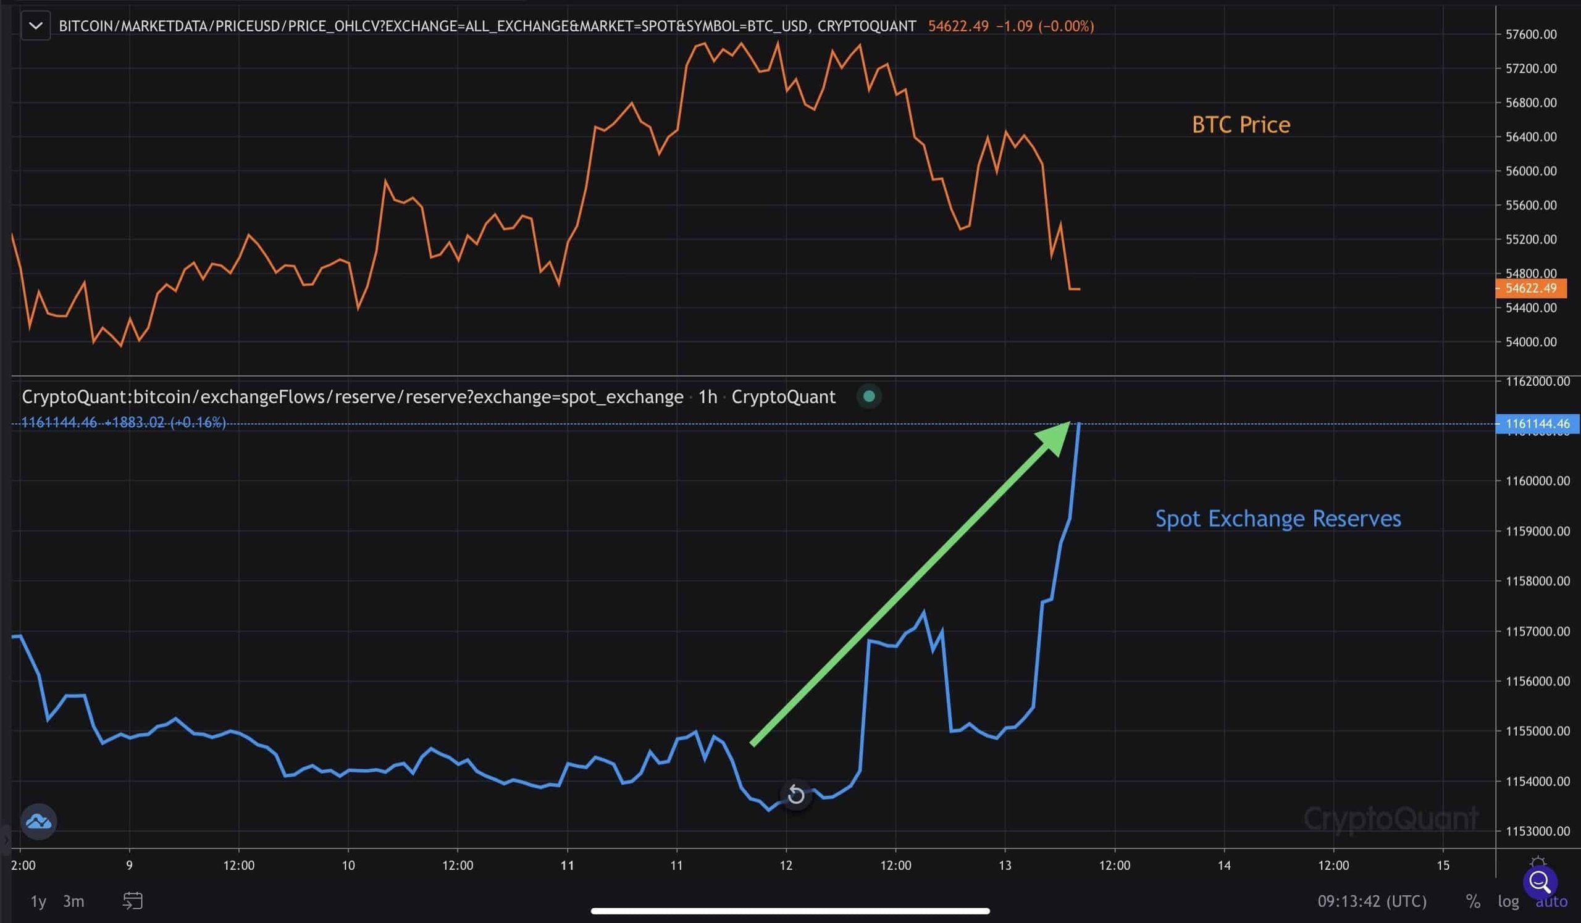Screen dimensions: 1581x923
Task: Click the CryptoQuant exchangeFlows reserve indicator title
Action: tap(353, 397)
